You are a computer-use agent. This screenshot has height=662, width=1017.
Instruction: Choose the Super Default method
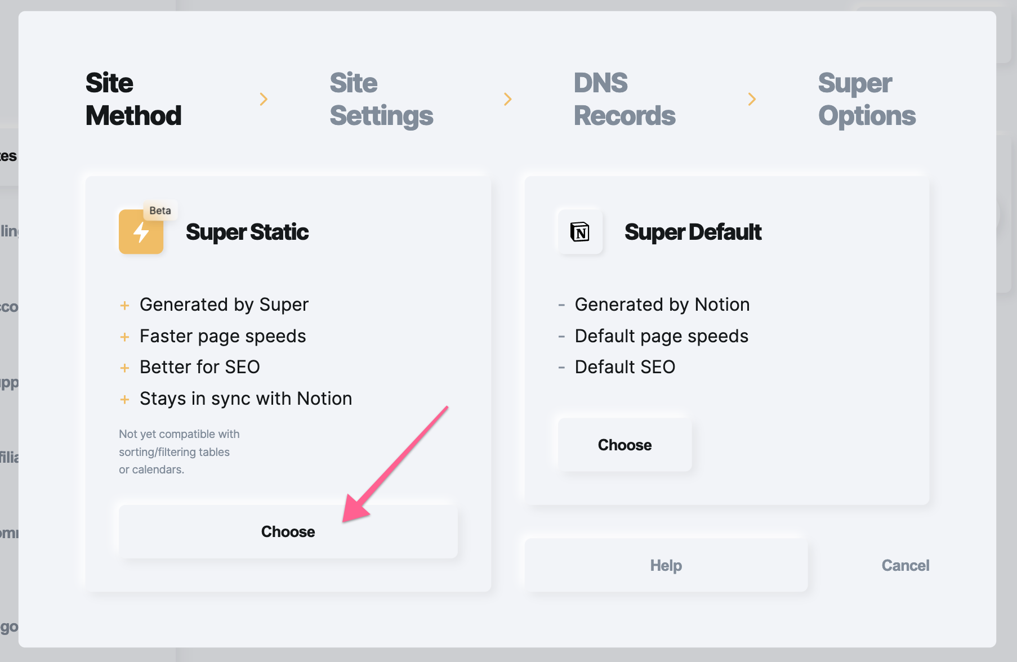coord(625,445)
